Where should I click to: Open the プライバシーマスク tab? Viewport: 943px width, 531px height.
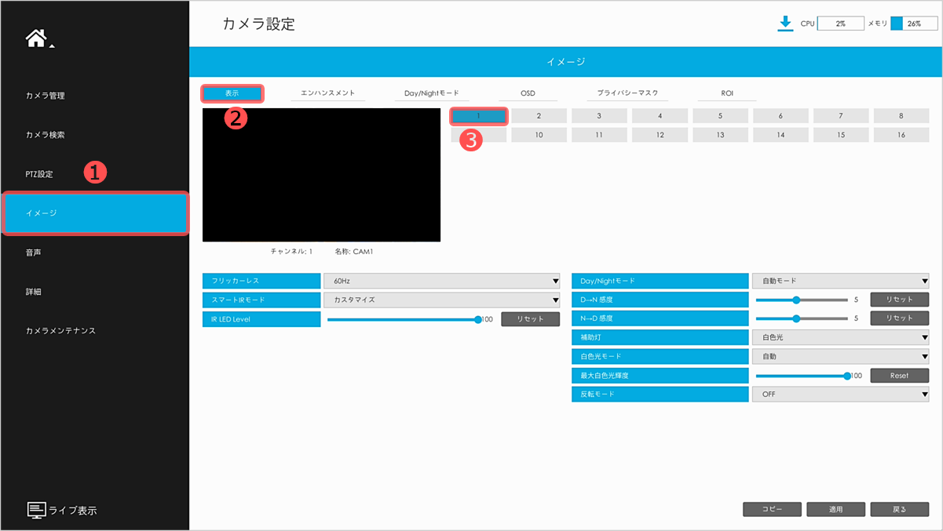pyautogui.click(x=627, y=93)
